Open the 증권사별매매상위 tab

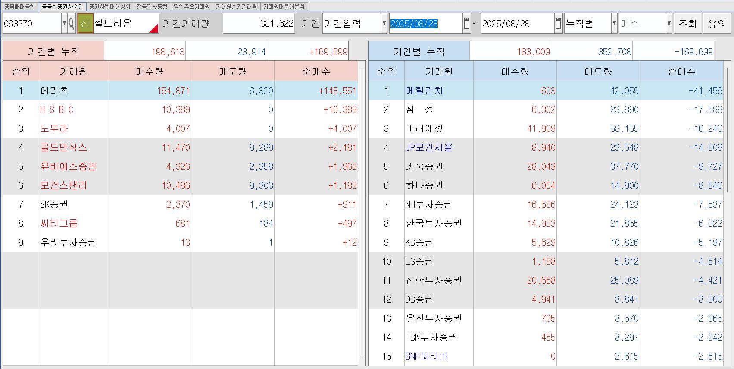pyautogui.click(x=109, y=6)
